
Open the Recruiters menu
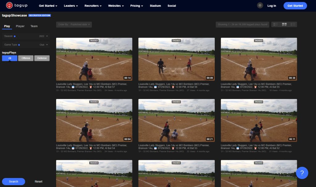click(94, 6)
